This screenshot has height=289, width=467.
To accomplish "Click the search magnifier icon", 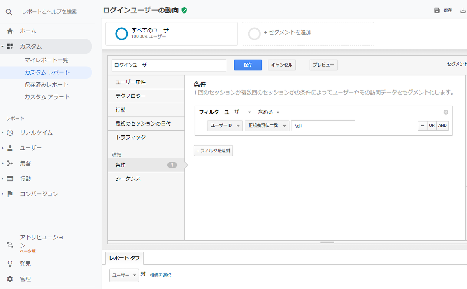I will (x=9, y=11).
